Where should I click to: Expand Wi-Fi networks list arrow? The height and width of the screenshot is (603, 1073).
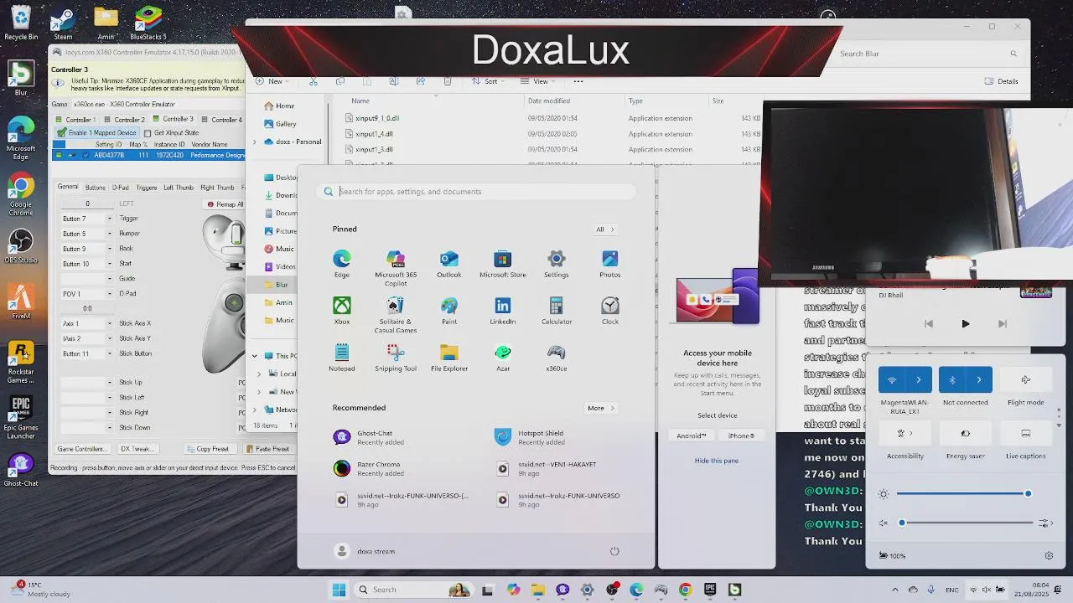click(x=919, y=379)
